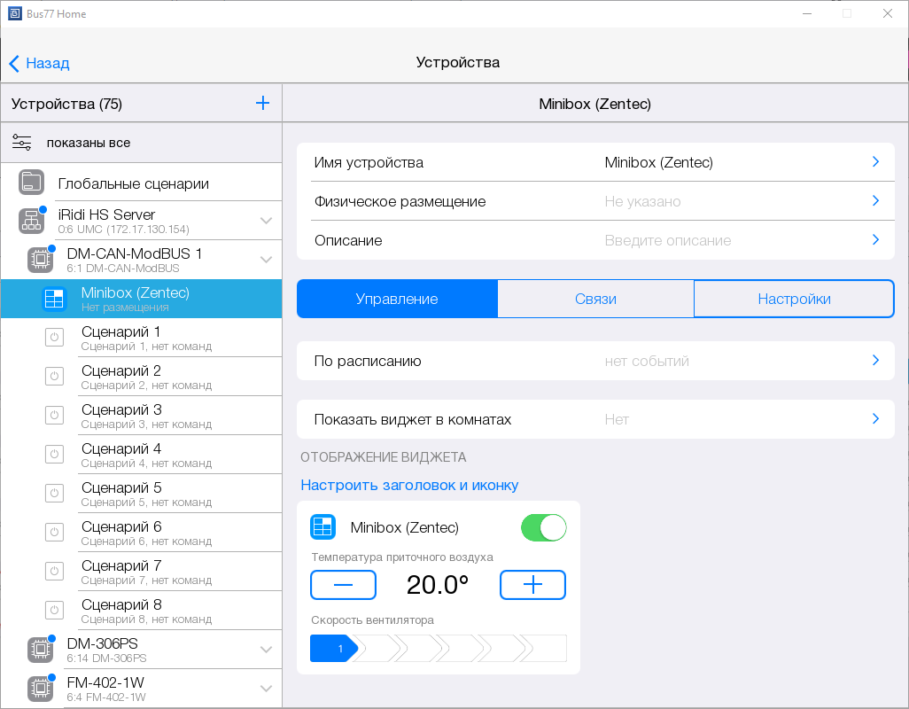Decrease supply air temperature with minus button

point(343,585)
